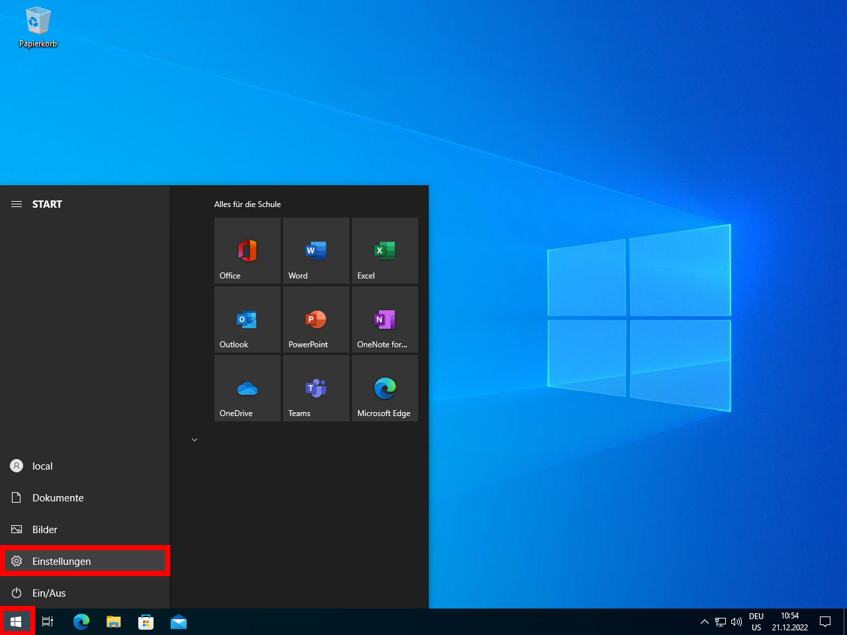Open the local user account menu

point(85,466)
